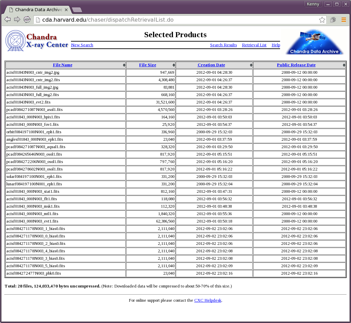Open a new browser tab
This screenshot has height=323, width=351.
77,9
